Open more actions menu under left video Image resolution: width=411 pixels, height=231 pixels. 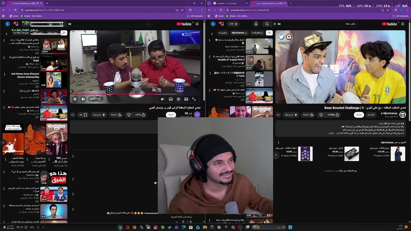[73, 115]
